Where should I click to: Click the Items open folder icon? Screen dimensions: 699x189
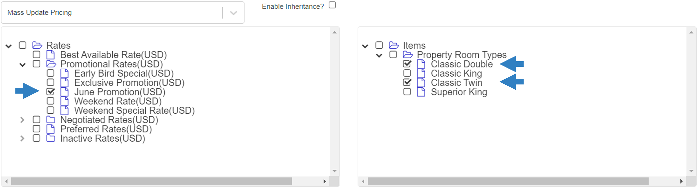click(394, 45)
